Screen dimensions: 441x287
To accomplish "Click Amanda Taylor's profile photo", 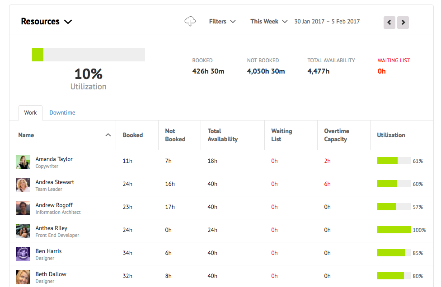I will click(23, 162).
